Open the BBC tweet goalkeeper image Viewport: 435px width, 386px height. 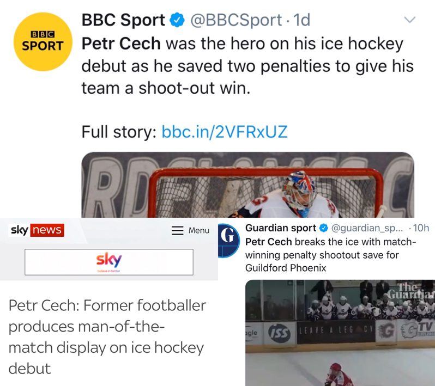coord(248,185)
